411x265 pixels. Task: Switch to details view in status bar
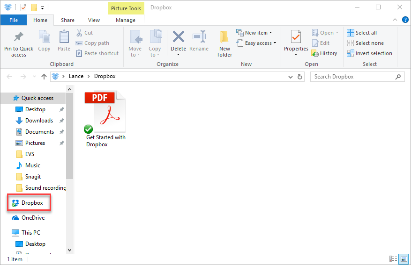[x=393, y=259]
